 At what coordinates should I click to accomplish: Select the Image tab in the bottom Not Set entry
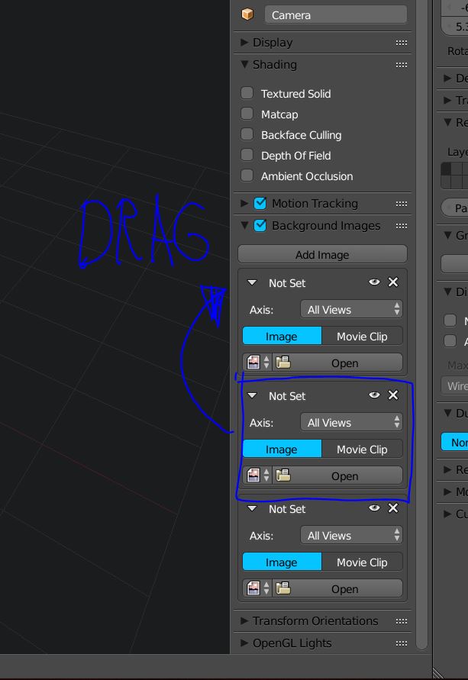click(282, 562)
